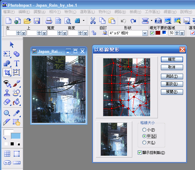195x170 pixels.
Task: Toggle the grid display icon
Action: click(7, 154)
